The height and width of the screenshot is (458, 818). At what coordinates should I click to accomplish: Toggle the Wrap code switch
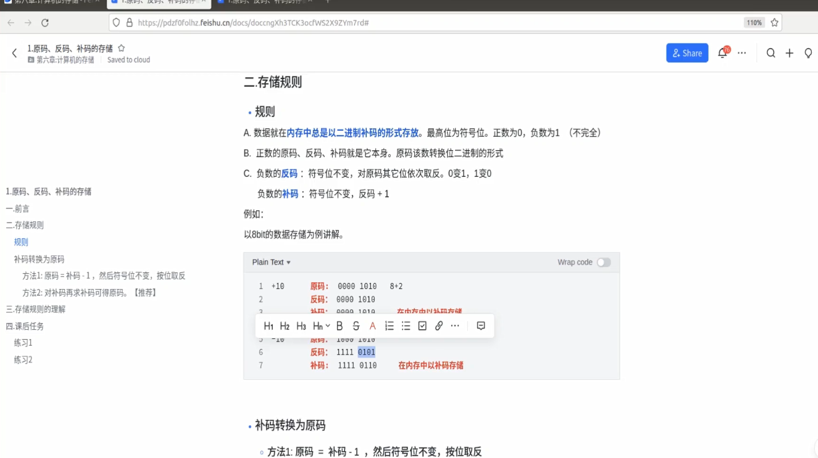[604, 262]
